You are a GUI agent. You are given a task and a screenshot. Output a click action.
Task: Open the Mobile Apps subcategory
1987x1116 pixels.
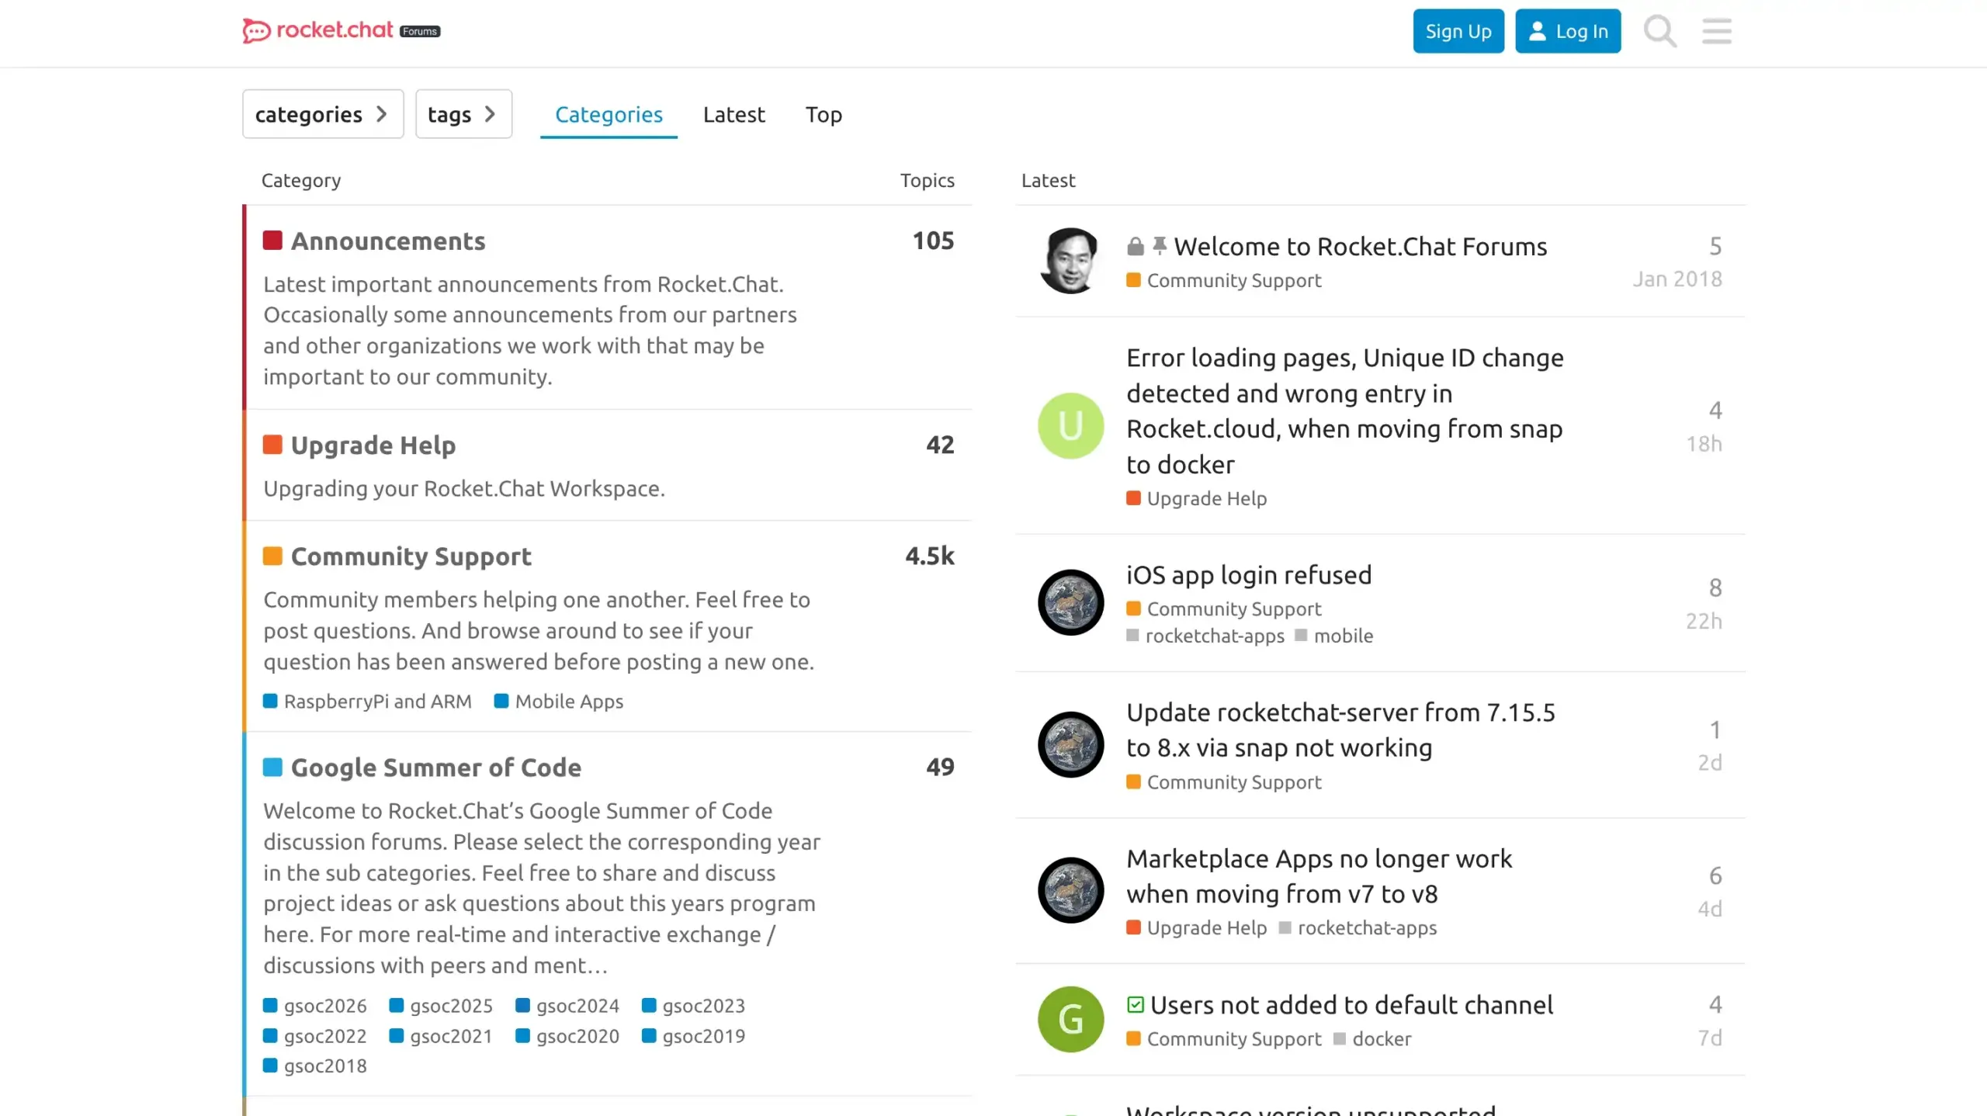click(x=559, y=702)
